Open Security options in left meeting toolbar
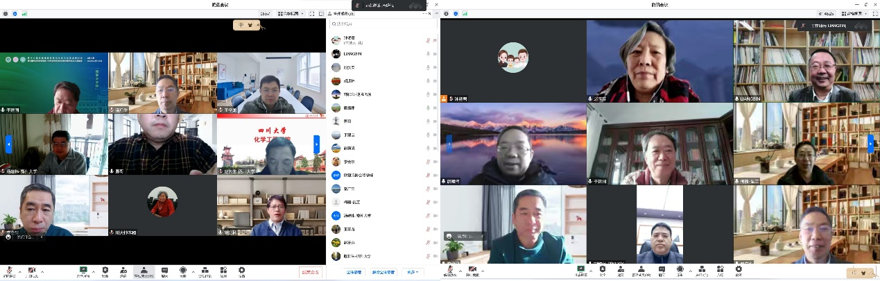880x281 pixels. pos(105,271)
